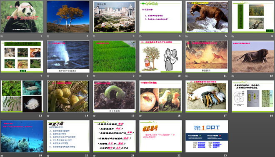
Task: Select slide 16 egg and chicks thumbnail
Action: click(x=160, y=96)
